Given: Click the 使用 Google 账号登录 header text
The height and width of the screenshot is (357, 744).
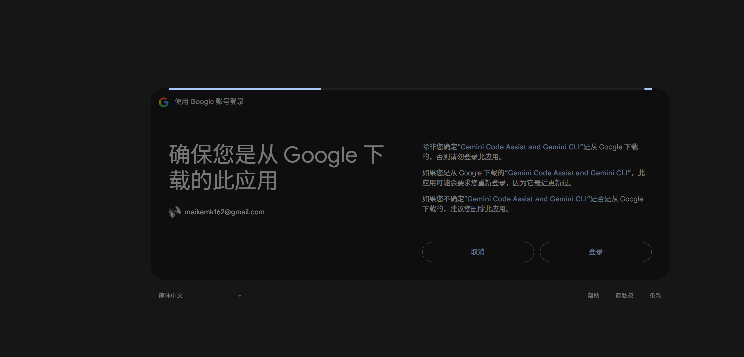Looking at the screenshot, I should 209,102.
